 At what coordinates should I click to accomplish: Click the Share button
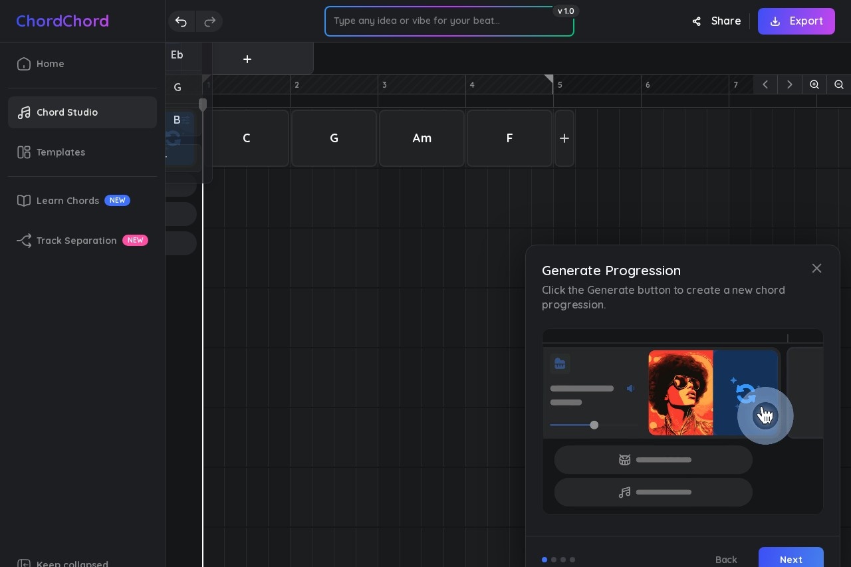pos(716,21)
